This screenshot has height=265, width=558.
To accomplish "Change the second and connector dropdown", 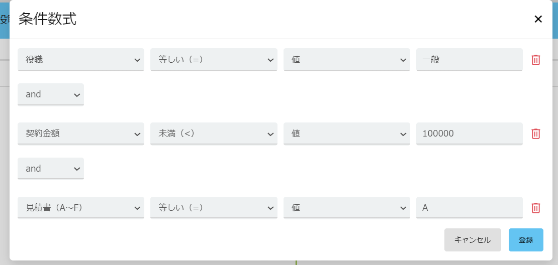I will point(50,169).
